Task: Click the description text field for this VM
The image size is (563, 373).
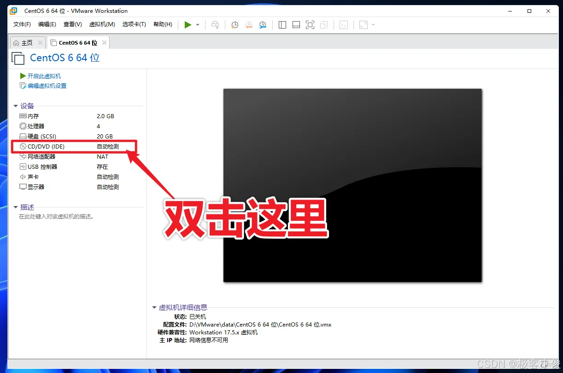Action: (x=56, y=217)
